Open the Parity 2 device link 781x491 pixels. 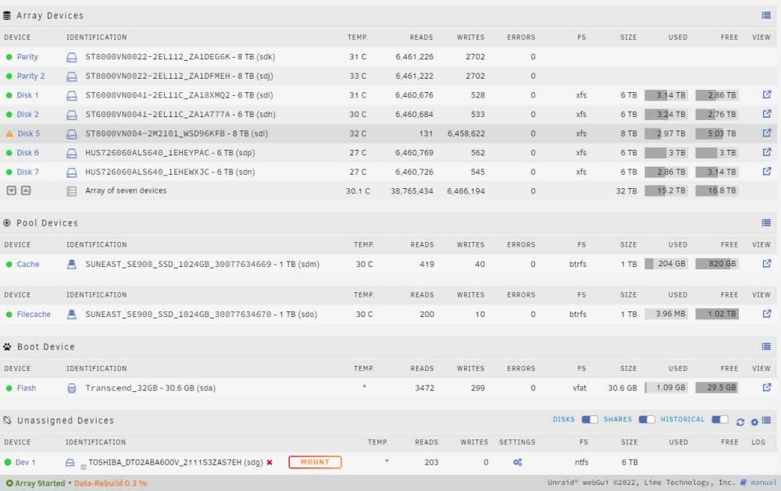point(31,76)
